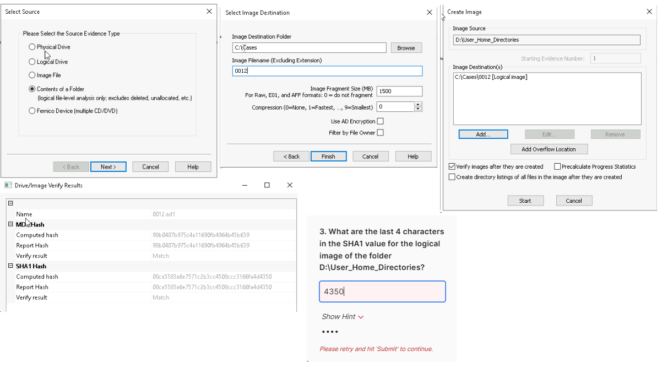Screen dimensions: 662x367
Task: Choose Image File as source type
Action: pos(32,75)
